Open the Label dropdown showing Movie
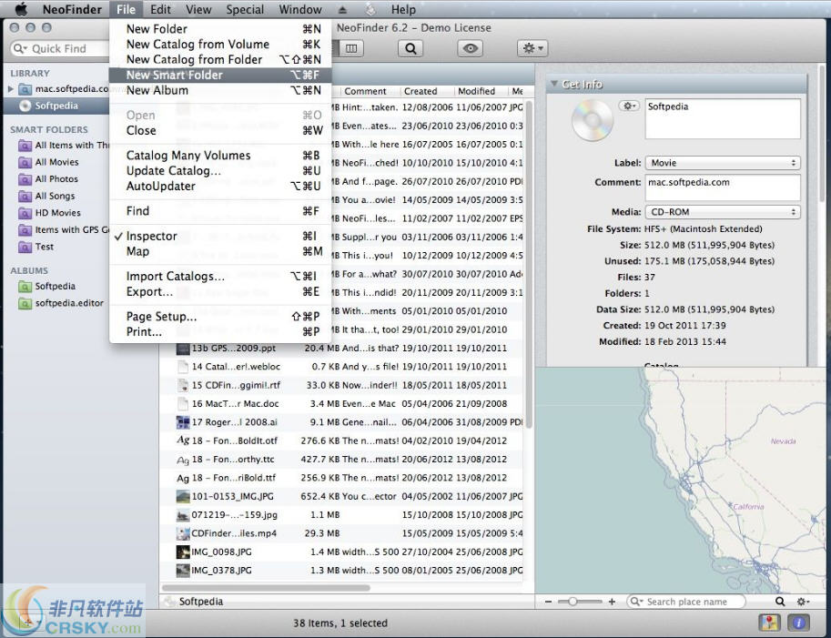831x638 pixels. 723,163
